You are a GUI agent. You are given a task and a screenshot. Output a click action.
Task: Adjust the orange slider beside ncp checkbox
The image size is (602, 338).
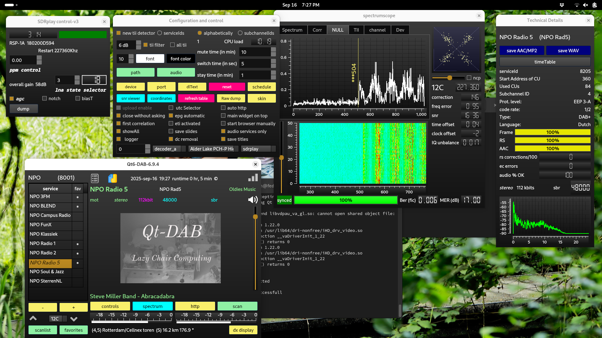coord(450,78)
